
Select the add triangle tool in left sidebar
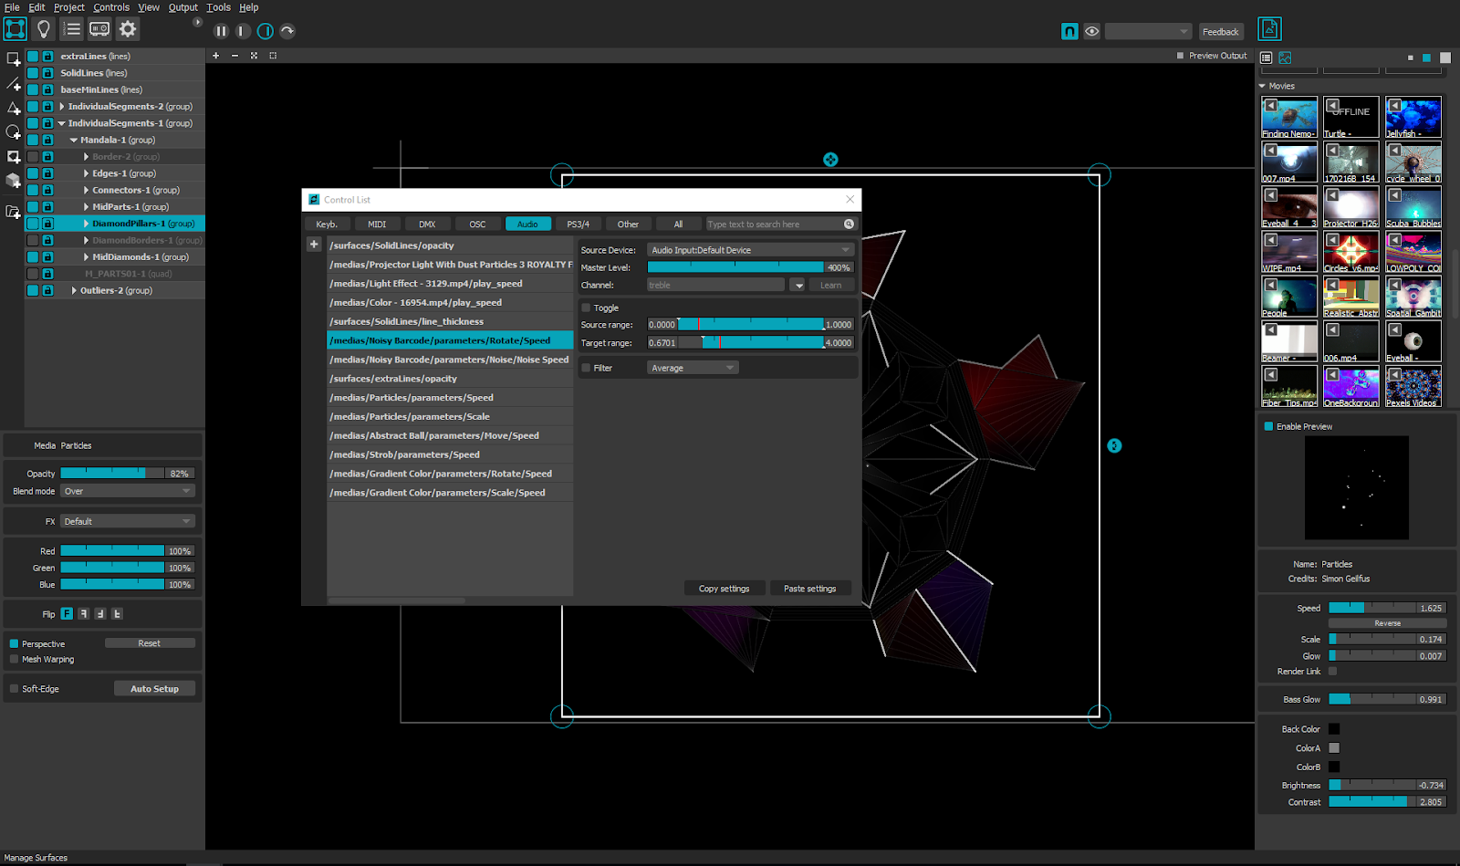point(13,108)
